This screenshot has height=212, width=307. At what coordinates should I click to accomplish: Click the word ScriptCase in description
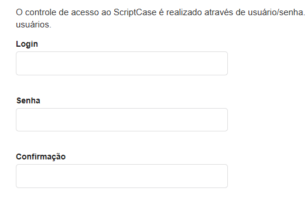tap(135, 12)
